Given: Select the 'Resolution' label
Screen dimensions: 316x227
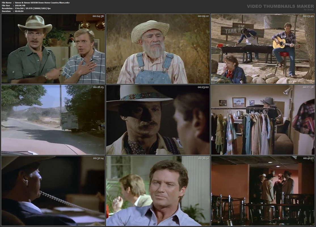Looking at the screenshot, I should click(x=7, y=8).
